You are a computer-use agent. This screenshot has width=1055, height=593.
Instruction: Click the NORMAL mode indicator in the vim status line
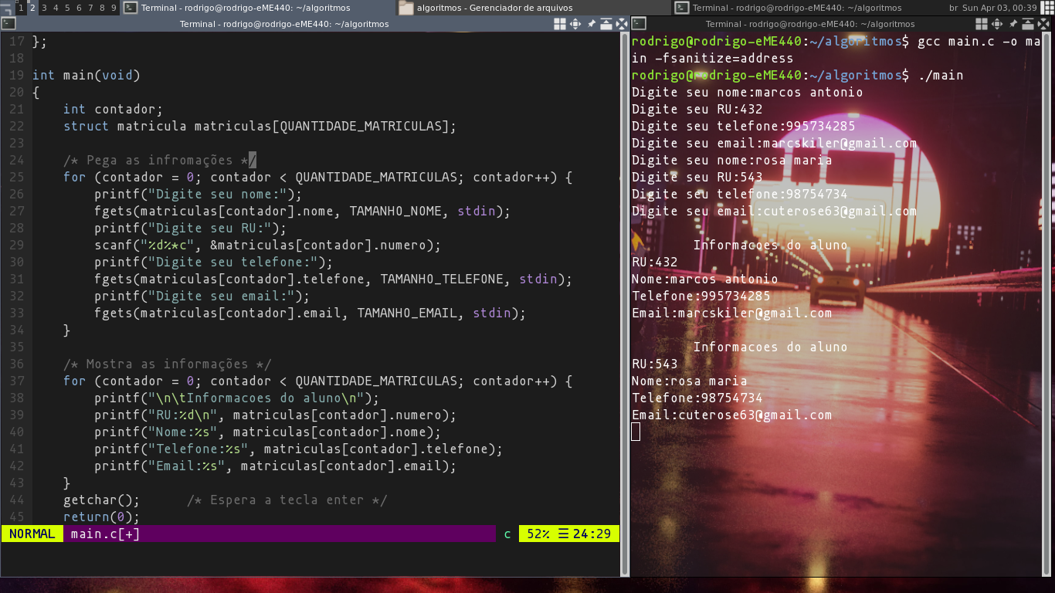(x=32, y=534)
